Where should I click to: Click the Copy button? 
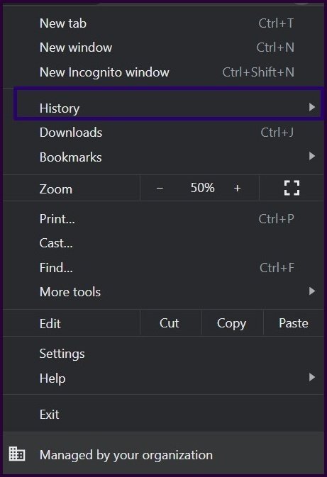tap(232, 323)
